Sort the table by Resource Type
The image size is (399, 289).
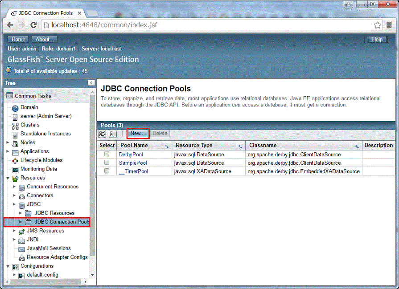coord(240,147)
